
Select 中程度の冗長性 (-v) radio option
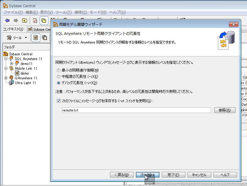[58, 77]
